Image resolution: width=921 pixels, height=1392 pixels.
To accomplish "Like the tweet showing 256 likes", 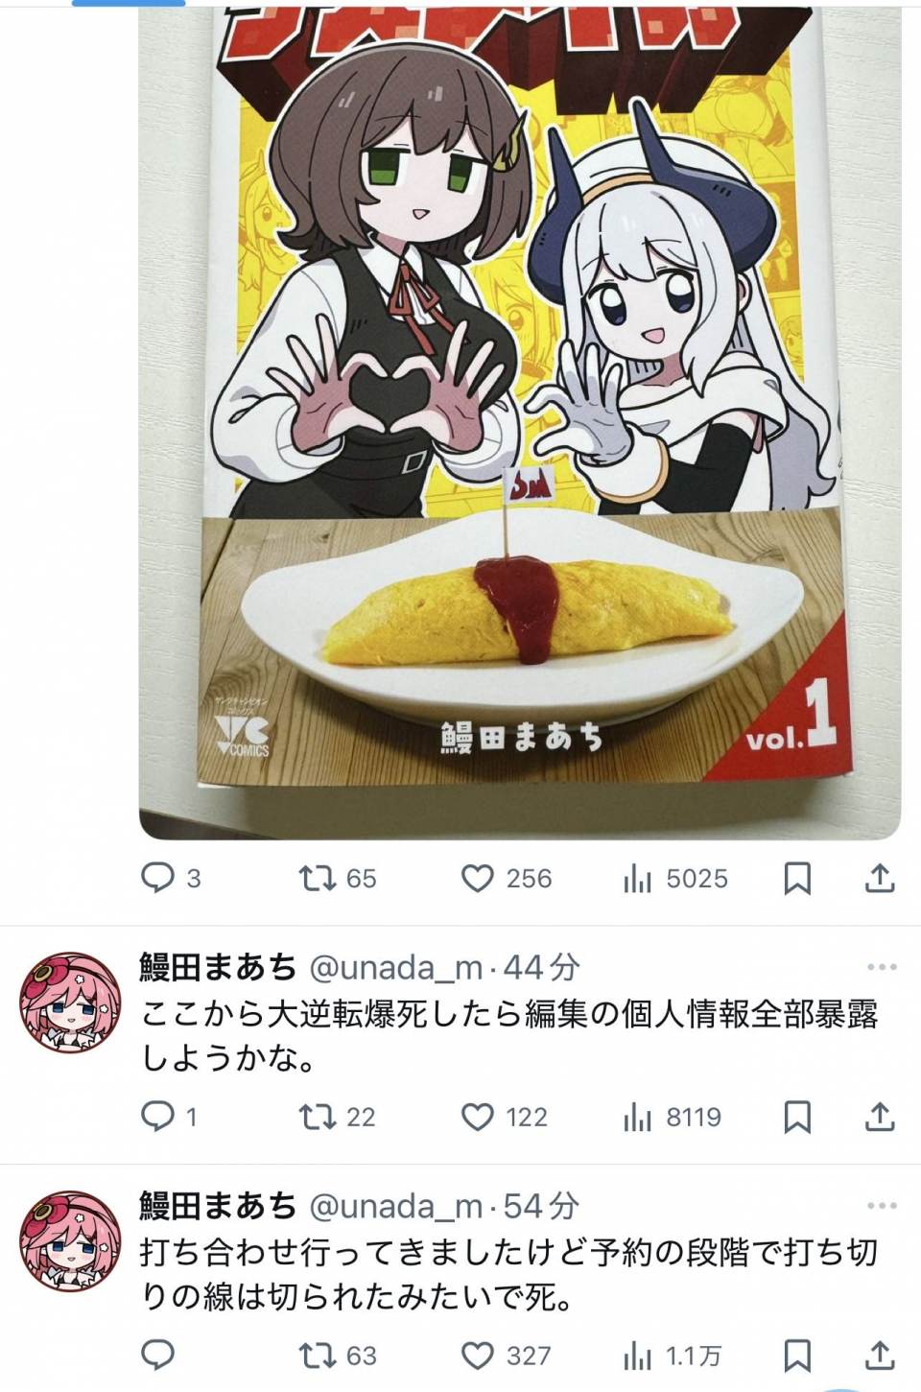I will (x=506, y=878).
